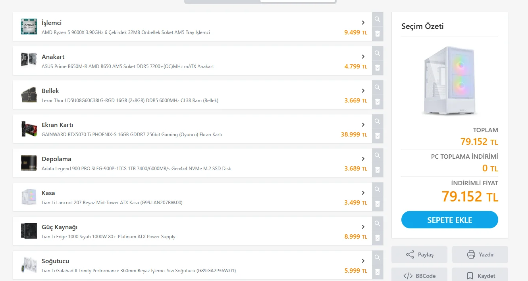Click the 38.999 TL graphics card price
The width and height of the screenshot is (528, 281).
tap(354, 135)
